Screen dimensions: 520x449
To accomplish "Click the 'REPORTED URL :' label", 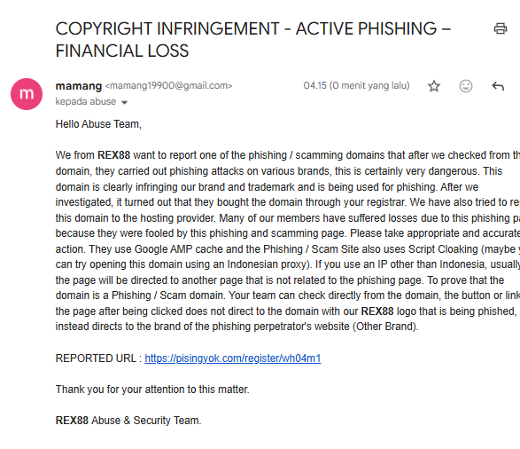I will (98, 358).
